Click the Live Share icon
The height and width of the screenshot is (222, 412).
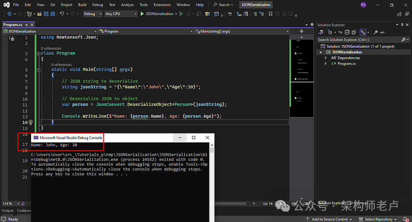click(399, 14)
